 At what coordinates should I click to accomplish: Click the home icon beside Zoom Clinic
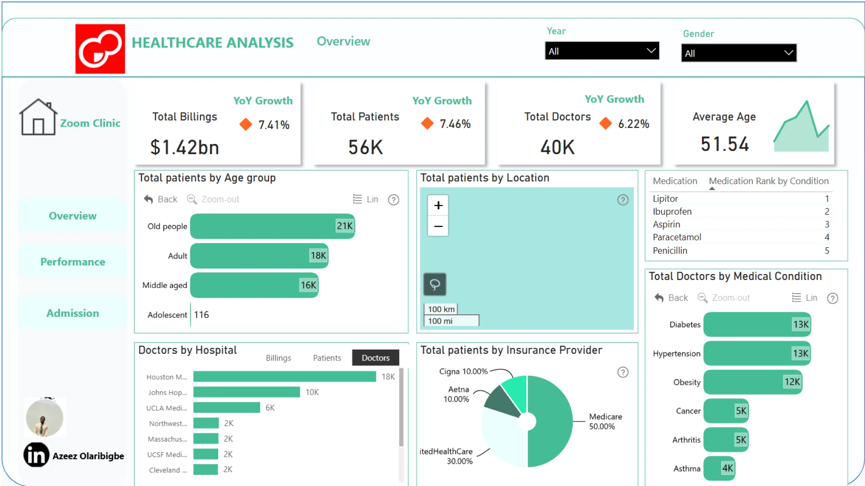[38, 118]
